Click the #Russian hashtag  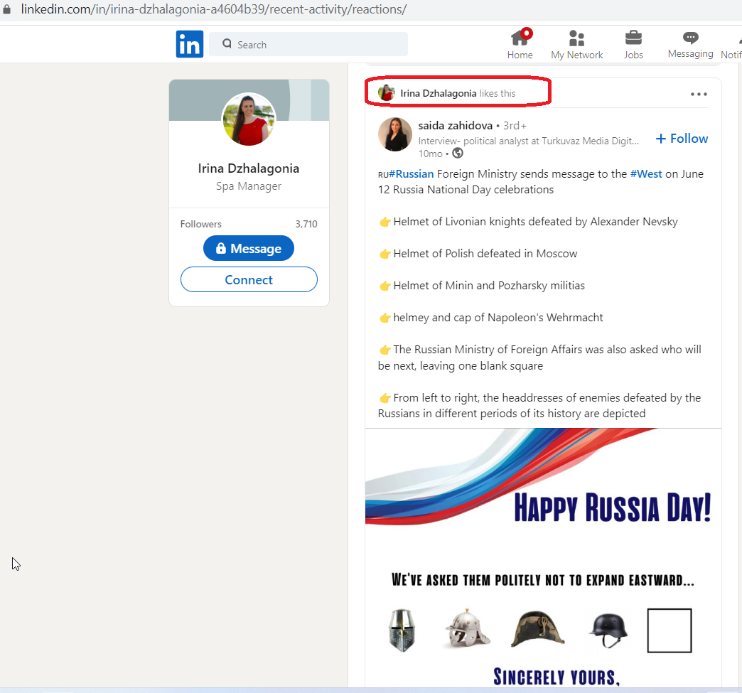coord(412,173)
